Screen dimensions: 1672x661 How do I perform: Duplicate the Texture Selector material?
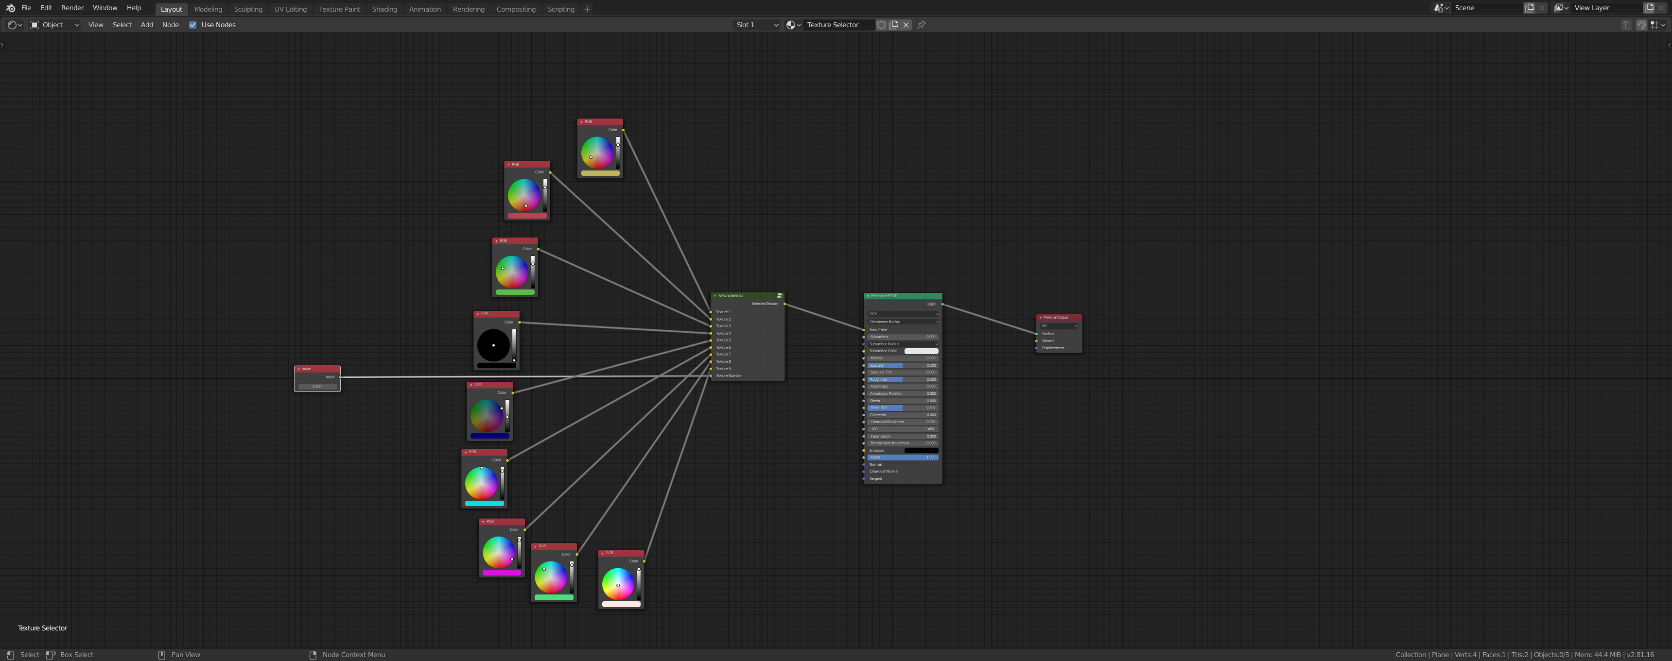(x=894, y=25)
